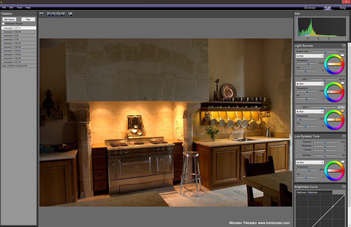Image resolution: width=351 pixels, height=227 pixels.
Task: Click the flip vertical icon in toolbar
Action: tap(63, 14)
